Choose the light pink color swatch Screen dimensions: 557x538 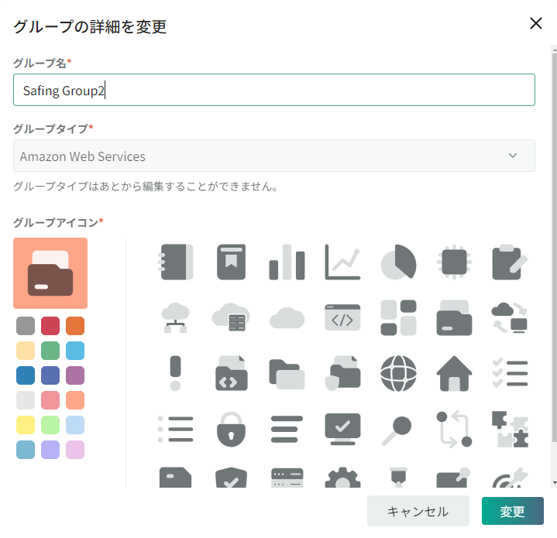pyautogui.click(x=75, y=450)
